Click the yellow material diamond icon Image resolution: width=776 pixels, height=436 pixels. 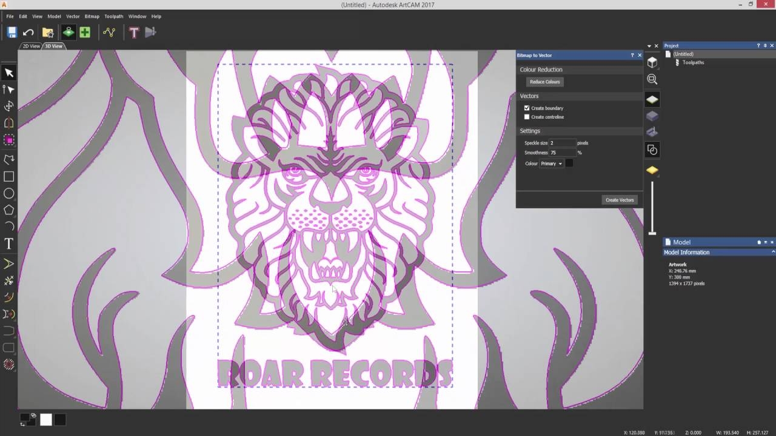tap(652, 170)
